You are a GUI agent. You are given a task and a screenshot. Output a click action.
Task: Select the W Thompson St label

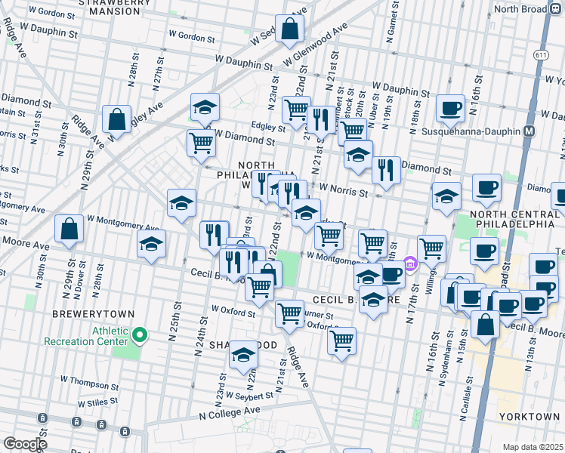89,383
